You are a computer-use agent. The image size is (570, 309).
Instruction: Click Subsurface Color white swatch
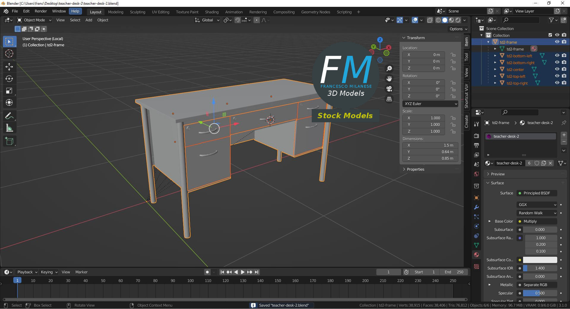[540, 260]
